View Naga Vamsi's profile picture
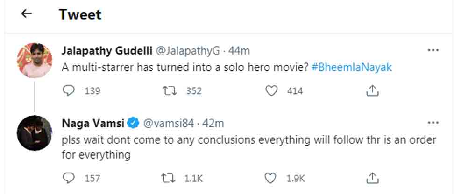 tap(34, 133)
